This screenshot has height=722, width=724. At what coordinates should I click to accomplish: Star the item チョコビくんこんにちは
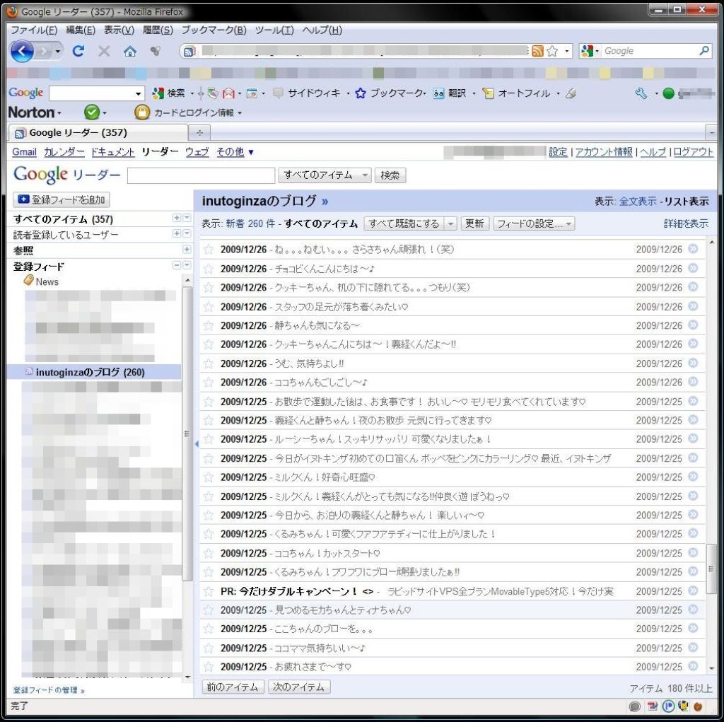[209, 269]
